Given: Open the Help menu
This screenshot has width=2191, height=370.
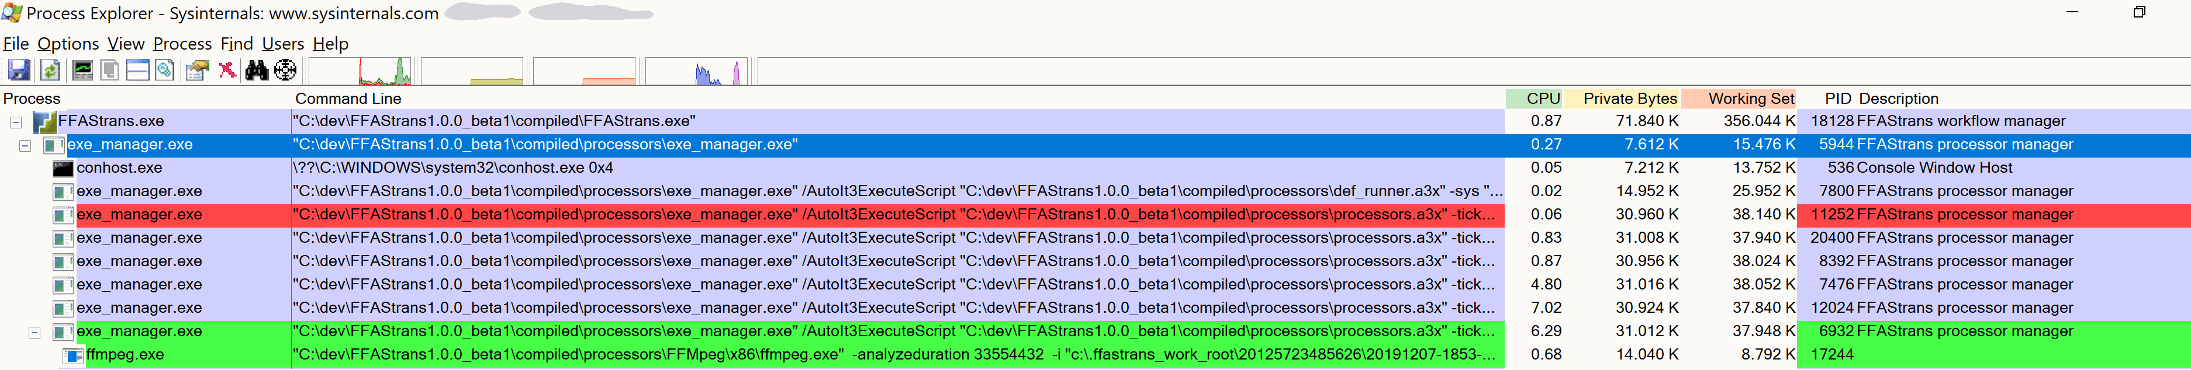Looking at the screenshot, I should click(x=331, y=43).
